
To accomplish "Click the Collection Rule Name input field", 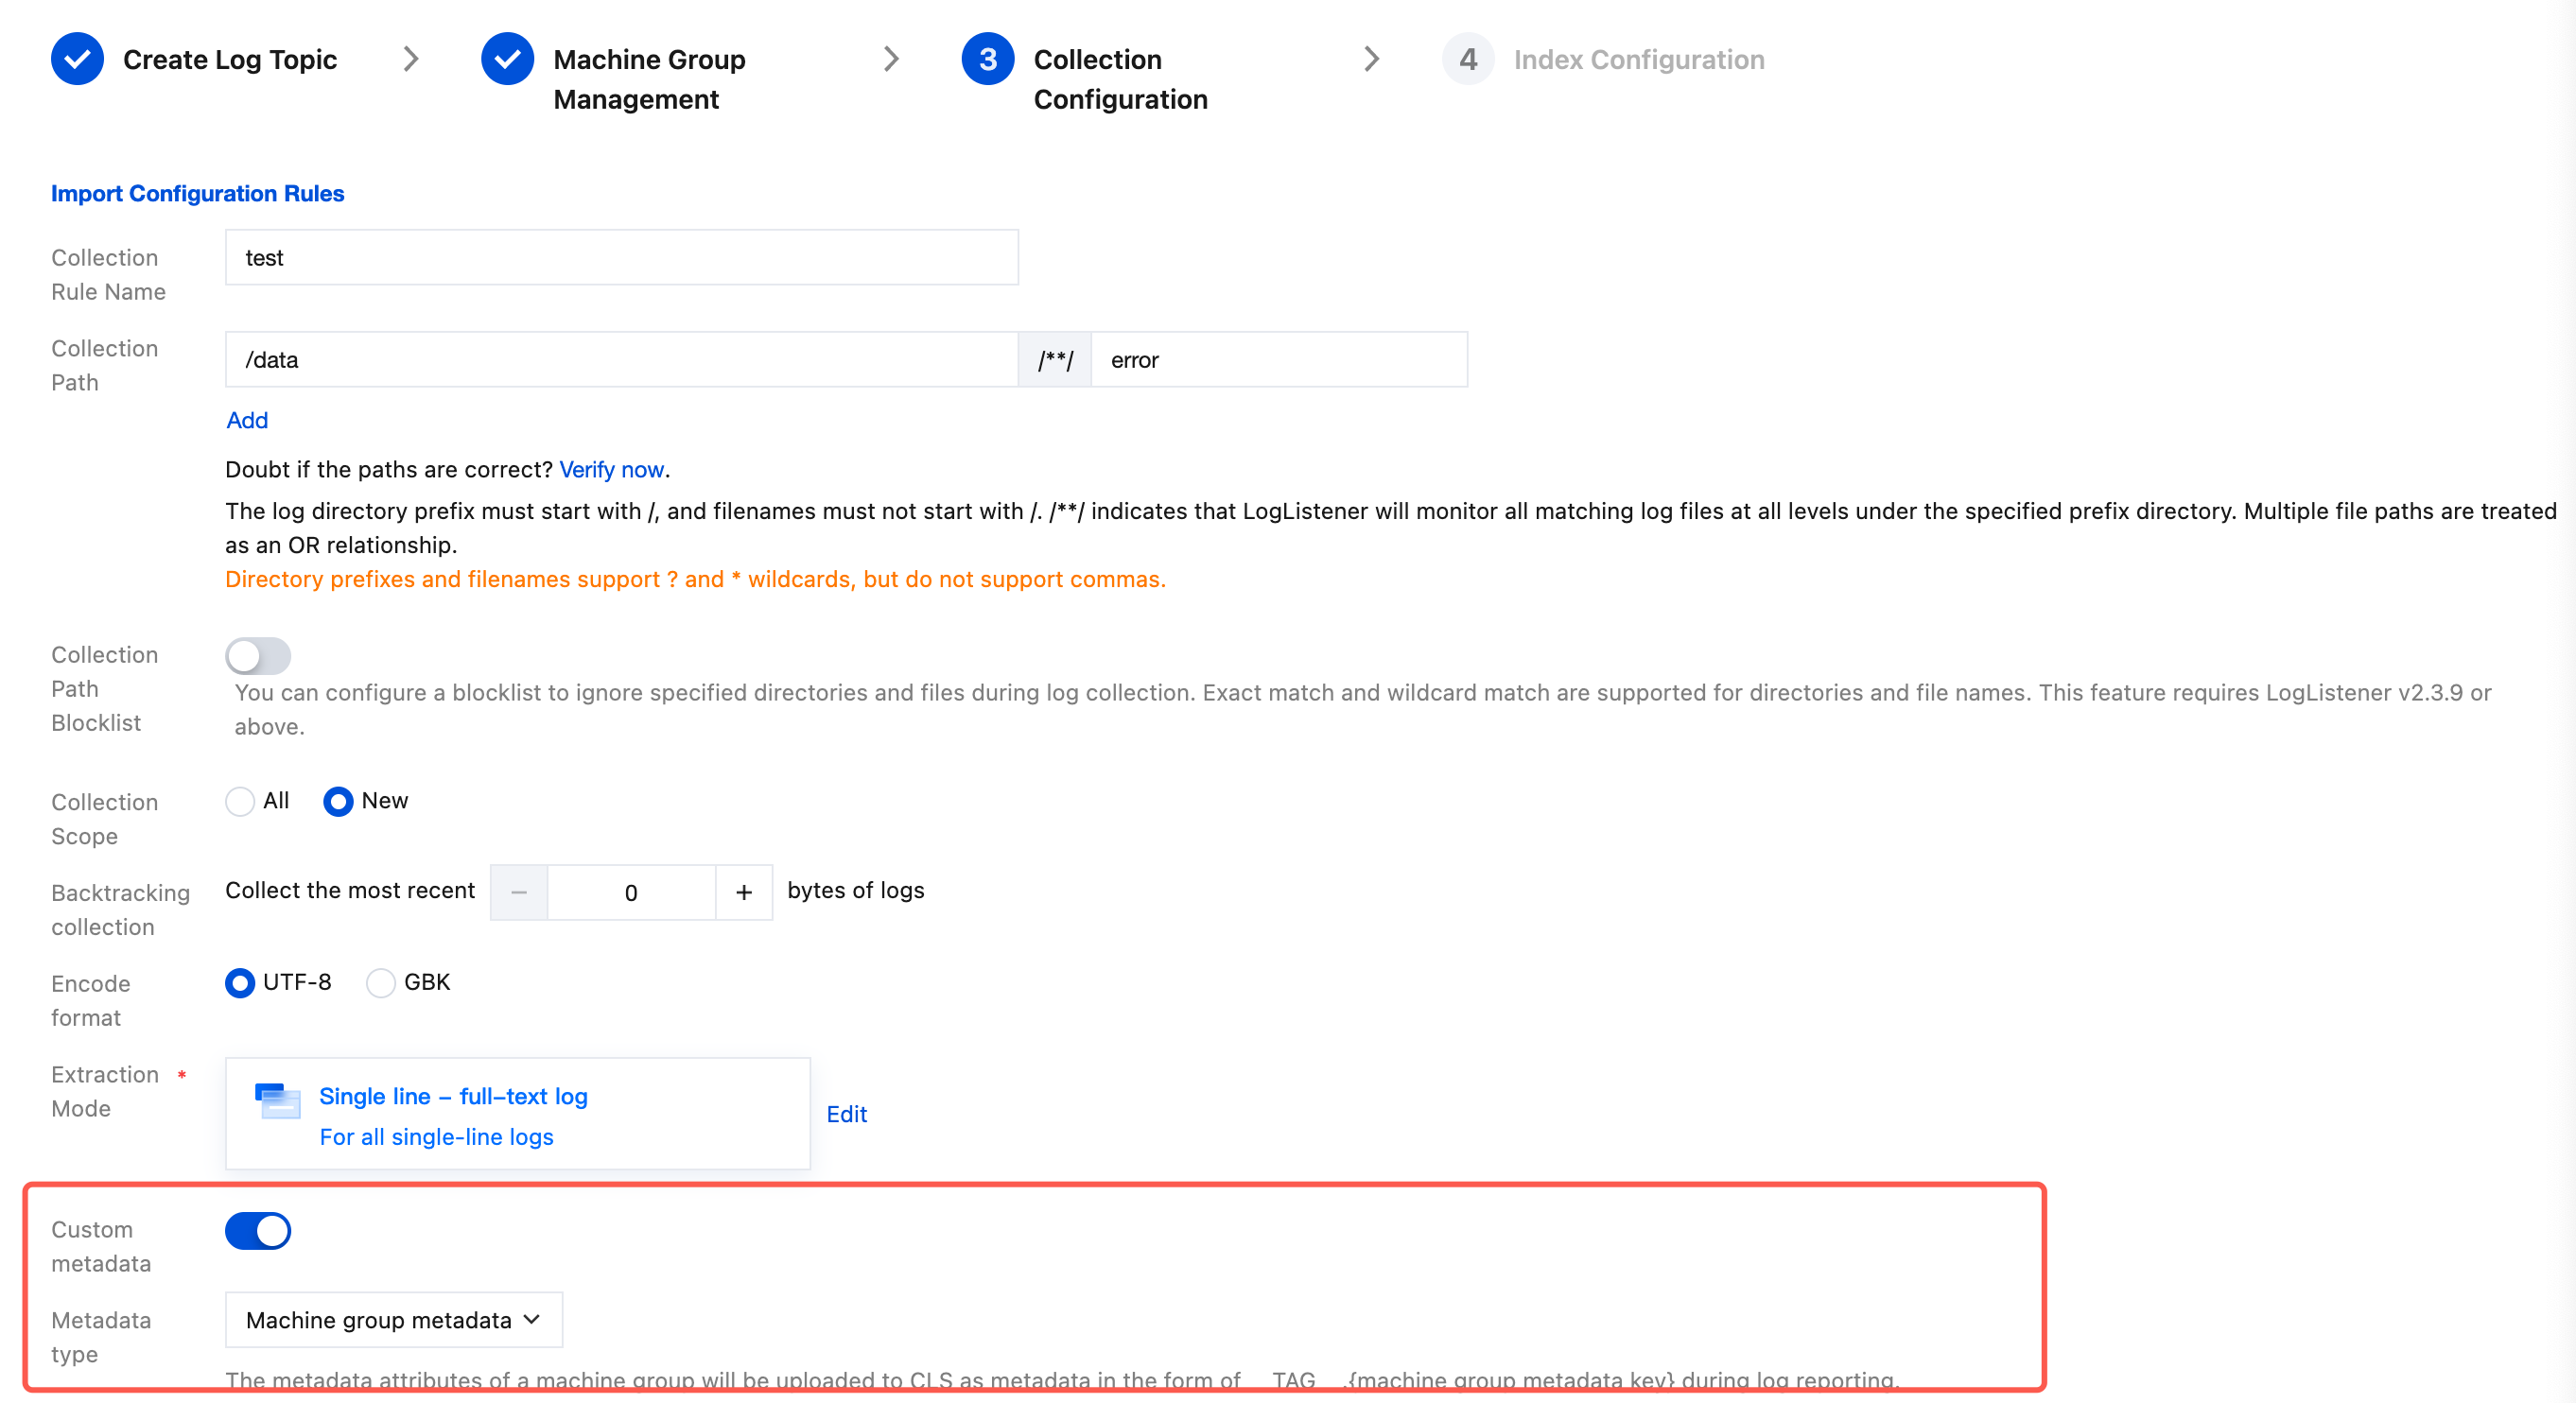I will pos(621,258).
